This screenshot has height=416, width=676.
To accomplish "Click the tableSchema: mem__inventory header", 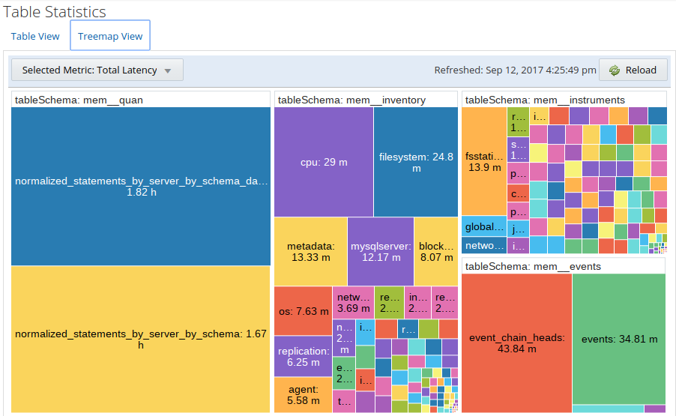I will pyautogui.click(x=366, y=100).
